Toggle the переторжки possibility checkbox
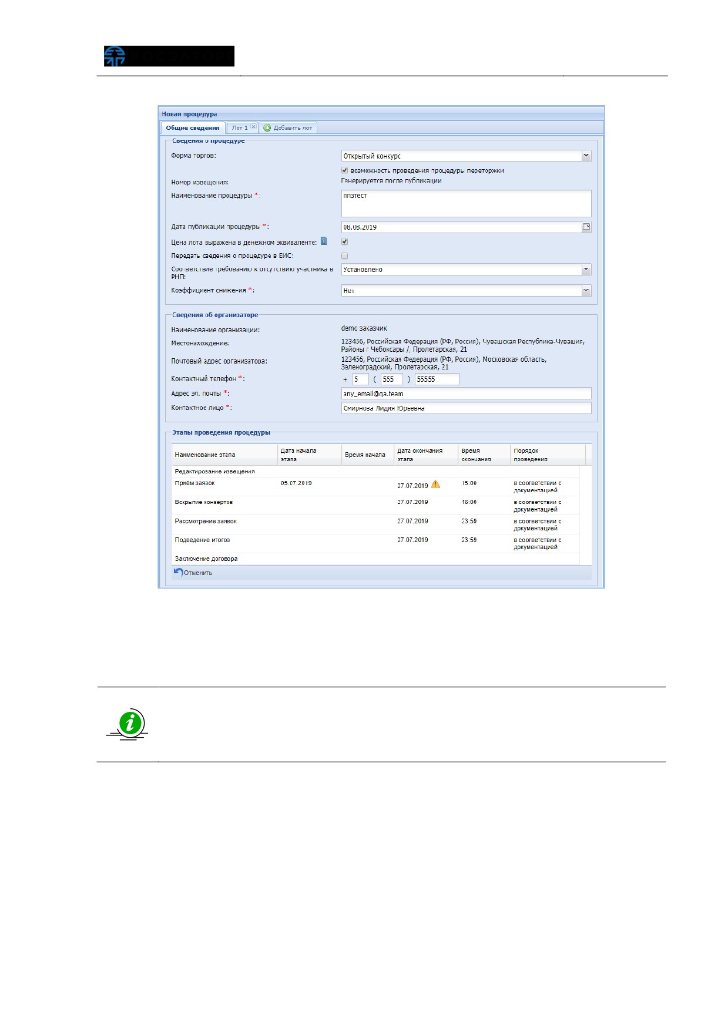This screenshot has width=728, height=1029. pos(345,170)
